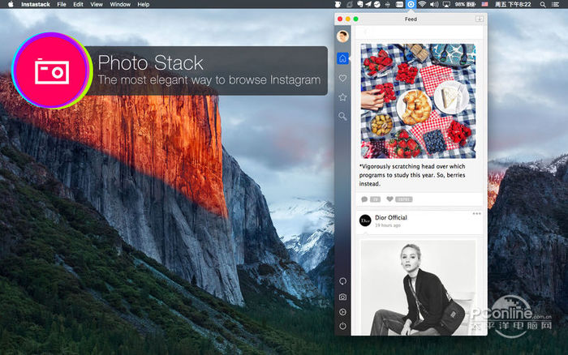Open the Window menu
The height and width of the screenshot is (355, 568).
click(120, 4)
